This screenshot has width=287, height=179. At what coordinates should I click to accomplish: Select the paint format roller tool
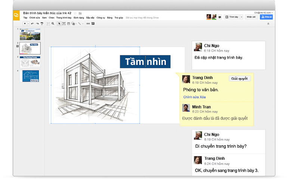tap(41, 24)
